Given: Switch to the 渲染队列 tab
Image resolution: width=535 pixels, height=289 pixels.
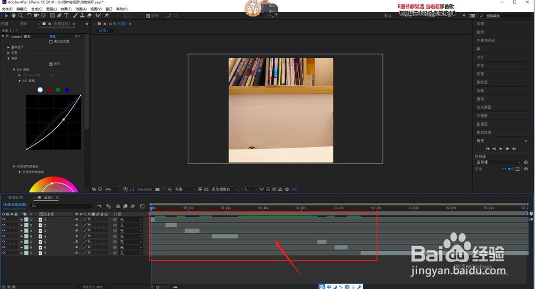Looking at the screenshot, I should [16, 197].
